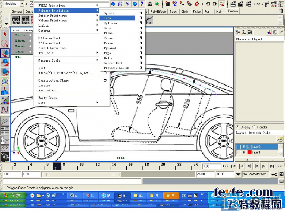Open Construction Plane options box

[105, 80]
